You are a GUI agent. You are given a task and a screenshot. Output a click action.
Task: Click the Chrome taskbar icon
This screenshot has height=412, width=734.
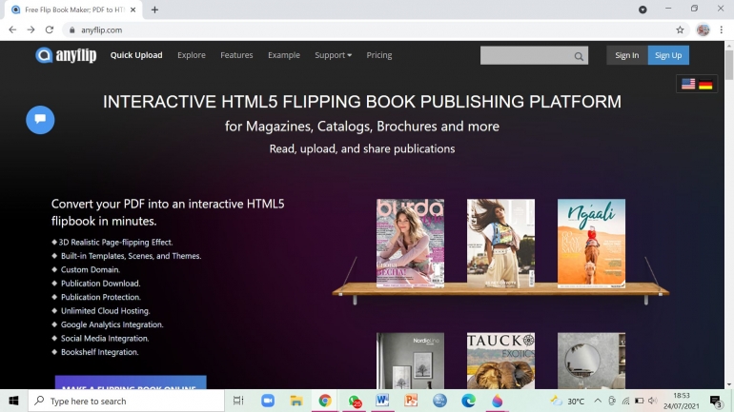(325, 401)
